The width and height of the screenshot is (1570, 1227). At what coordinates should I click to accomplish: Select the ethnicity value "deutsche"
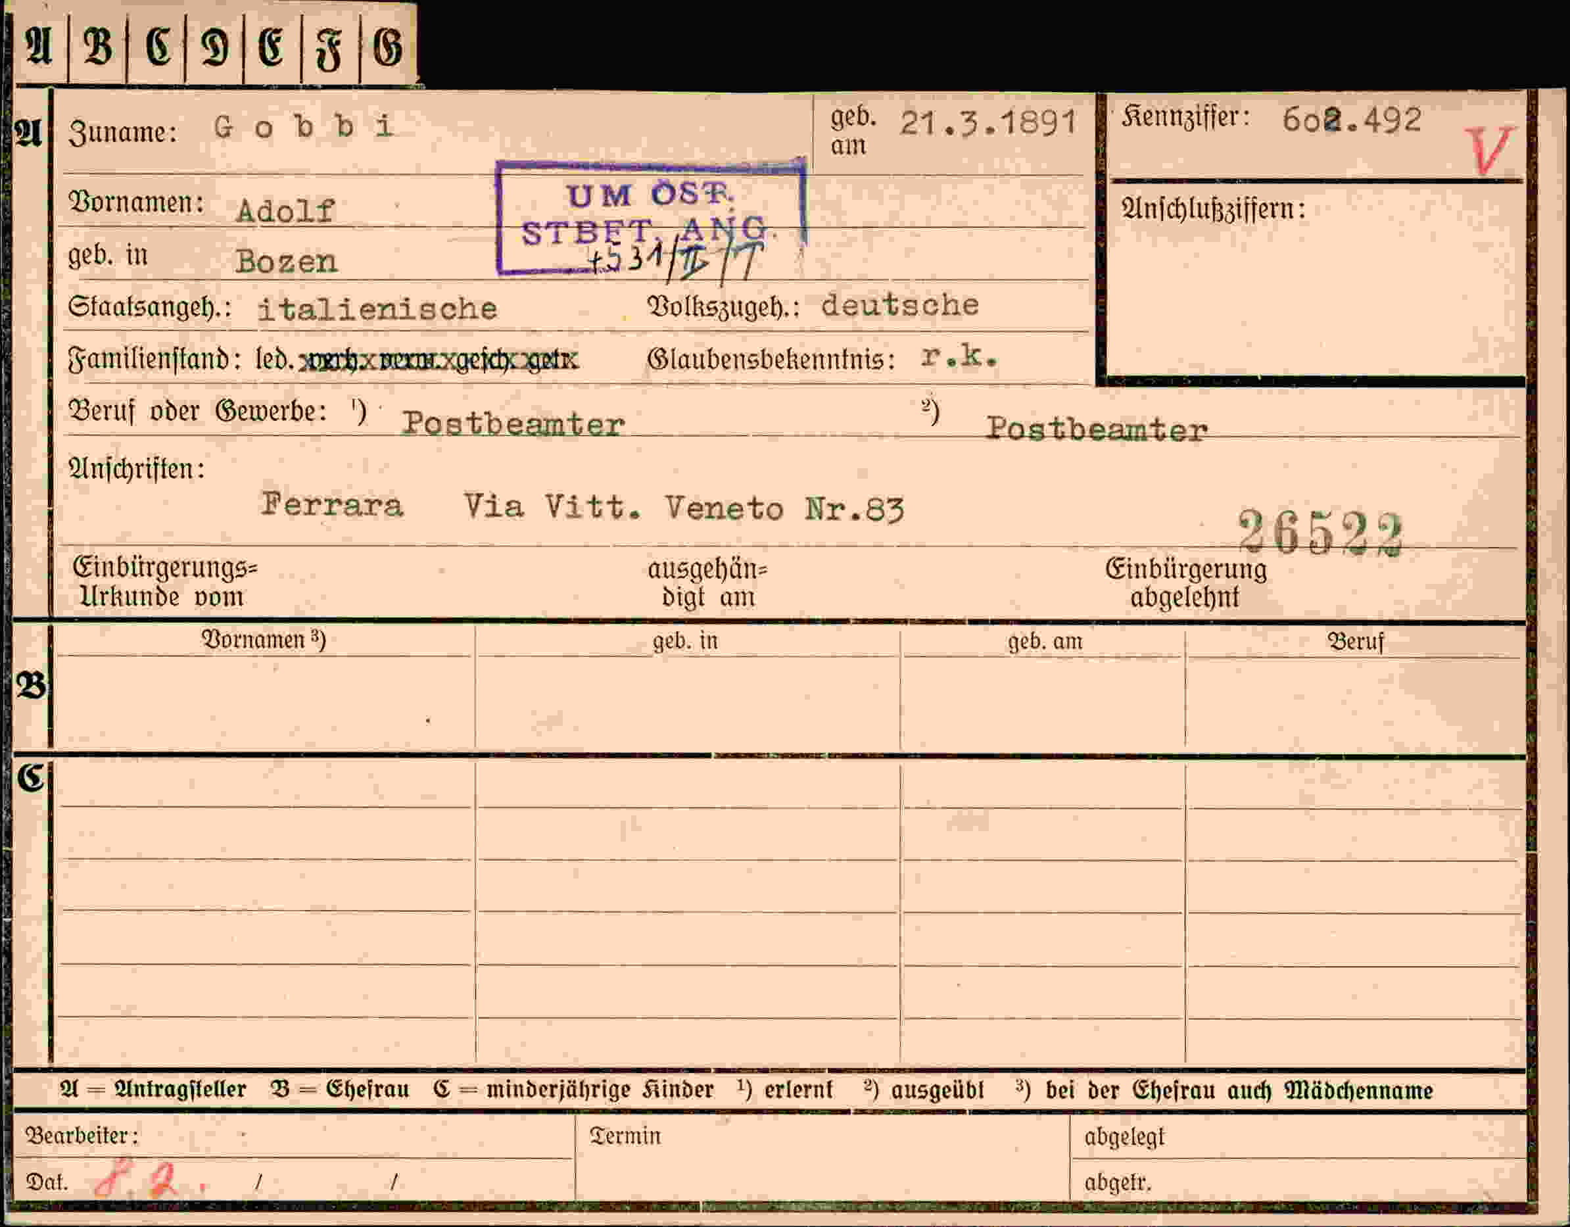coord(899,306)
